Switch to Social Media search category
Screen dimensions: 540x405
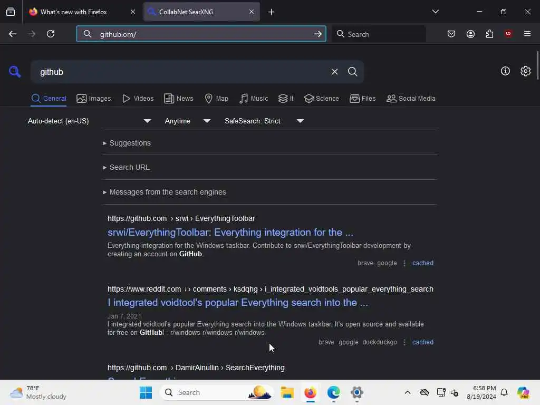[x=411, y=99]
